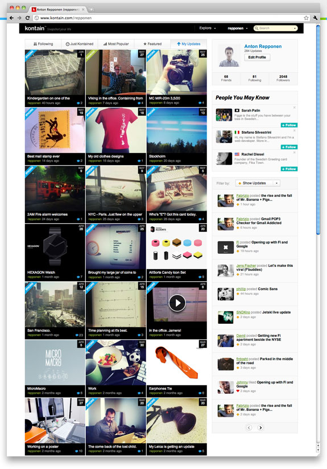Dismiss Stefano Silvestrini suggestion with the x

click(x=295, y=130)
